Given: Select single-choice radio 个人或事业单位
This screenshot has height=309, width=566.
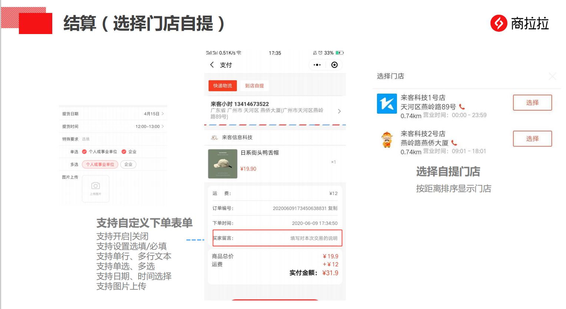Looking at the screenshot, I should pyautogui.click(x=84, y=152).
